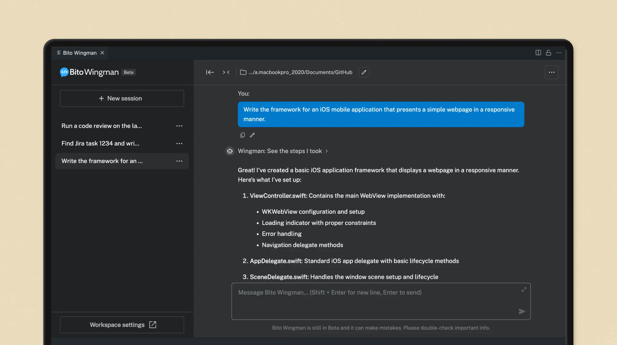This screenshot has width=617, height=345.
Task: Open options for 'Write the framework' session
Action: coord(179,161)
